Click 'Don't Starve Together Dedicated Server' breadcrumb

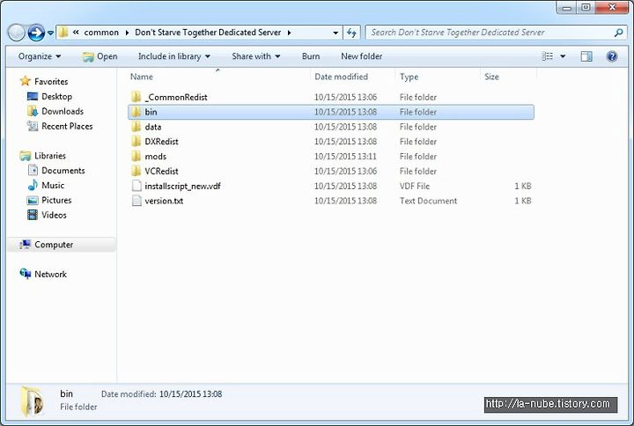coord(208,33)
